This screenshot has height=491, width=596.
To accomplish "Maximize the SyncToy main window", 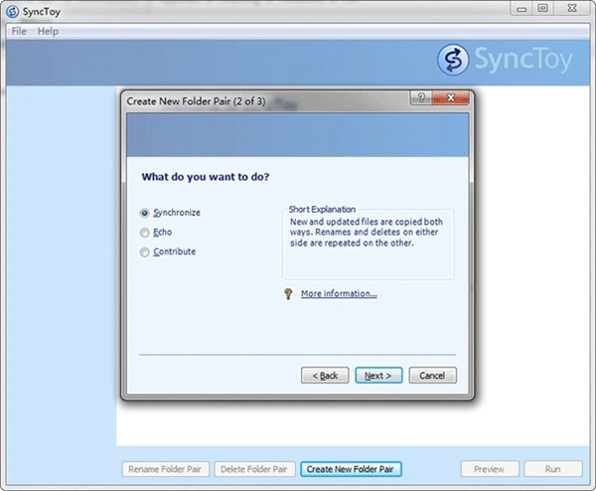I will [x=542, y=8].
